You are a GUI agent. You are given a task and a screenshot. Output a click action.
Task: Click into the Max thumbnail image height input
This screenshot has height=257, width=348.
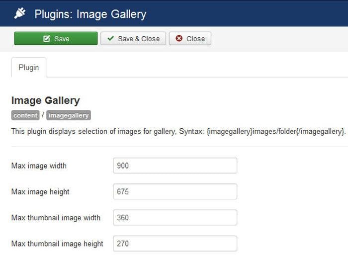(175, 244)
